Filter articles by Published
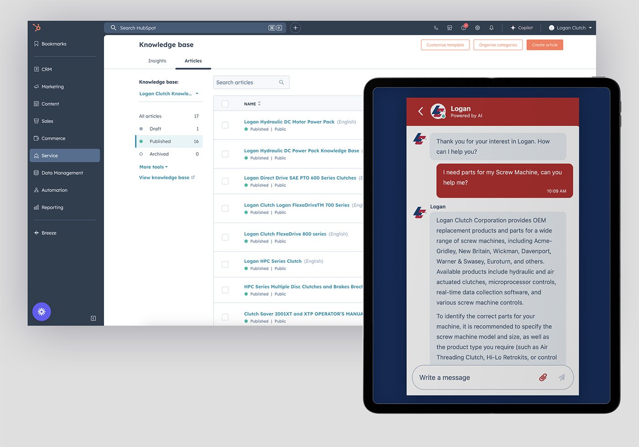 169,141
